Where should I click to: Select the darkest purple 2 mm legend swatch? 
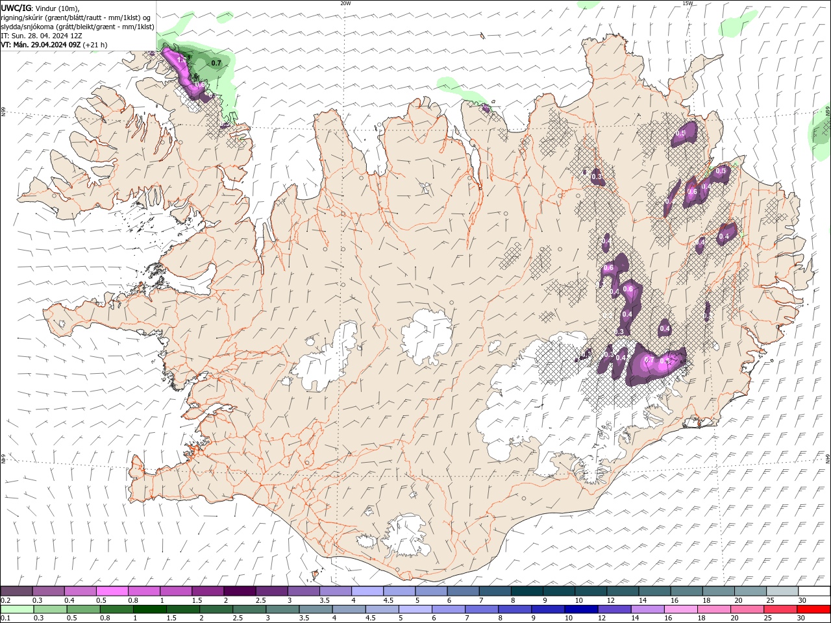point(240,591)
